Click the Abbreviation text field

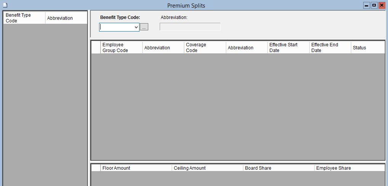click(x=190, y=27)
